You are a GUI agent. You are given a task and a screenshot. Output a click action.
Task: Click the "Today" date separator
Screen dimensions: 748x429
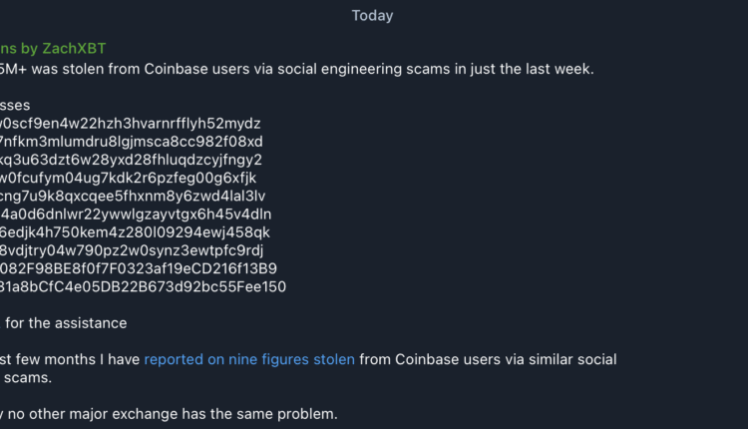[x=373, y=16]
